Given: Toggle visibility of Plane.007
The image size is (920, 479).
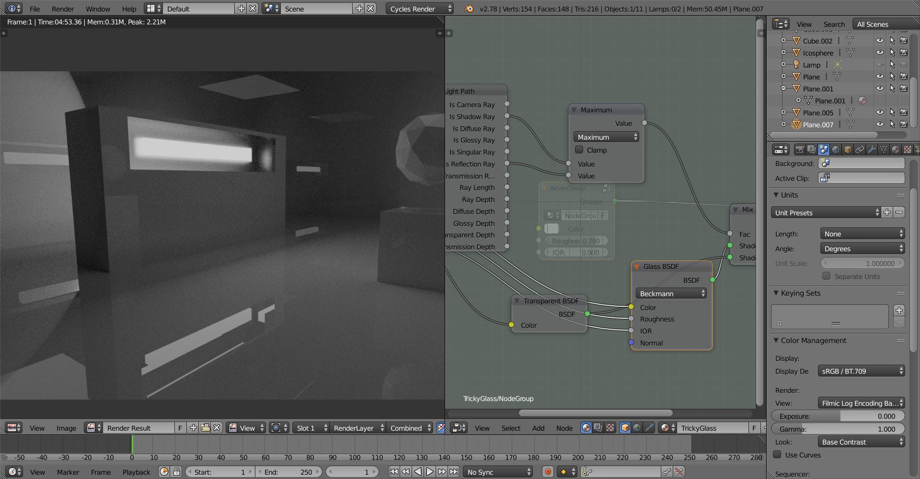Looking at the screenshot, I should point(880,124).
